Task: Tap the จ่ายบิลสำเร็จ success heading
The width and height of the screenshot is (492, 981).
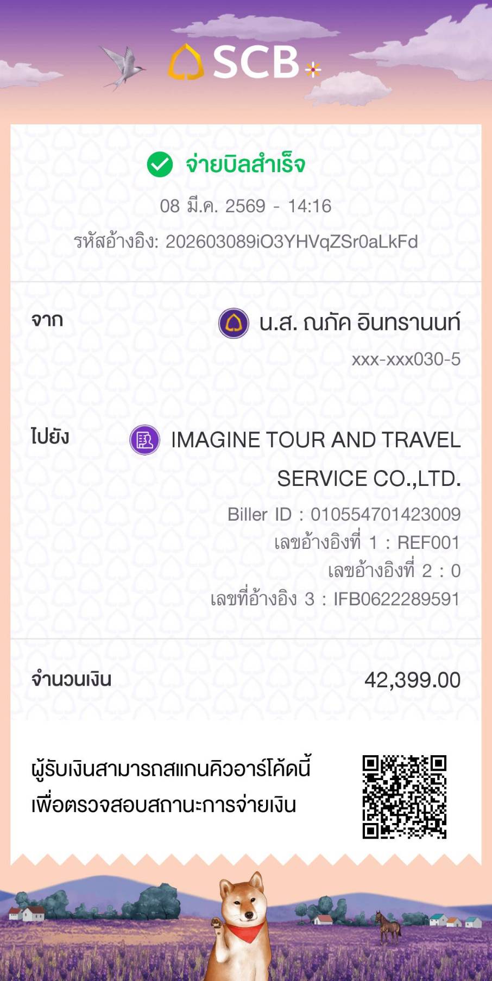Action: [x=245, y=164]
